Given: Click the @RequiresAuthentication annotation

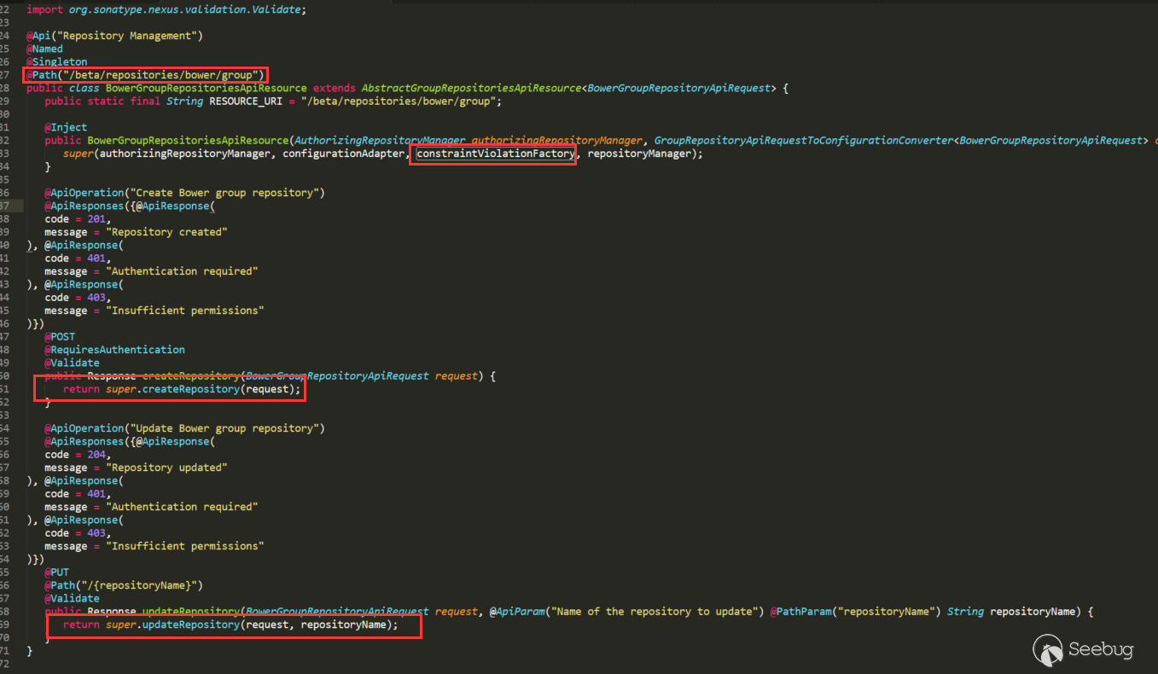Looking at the screenshot, I should [114, 350].
